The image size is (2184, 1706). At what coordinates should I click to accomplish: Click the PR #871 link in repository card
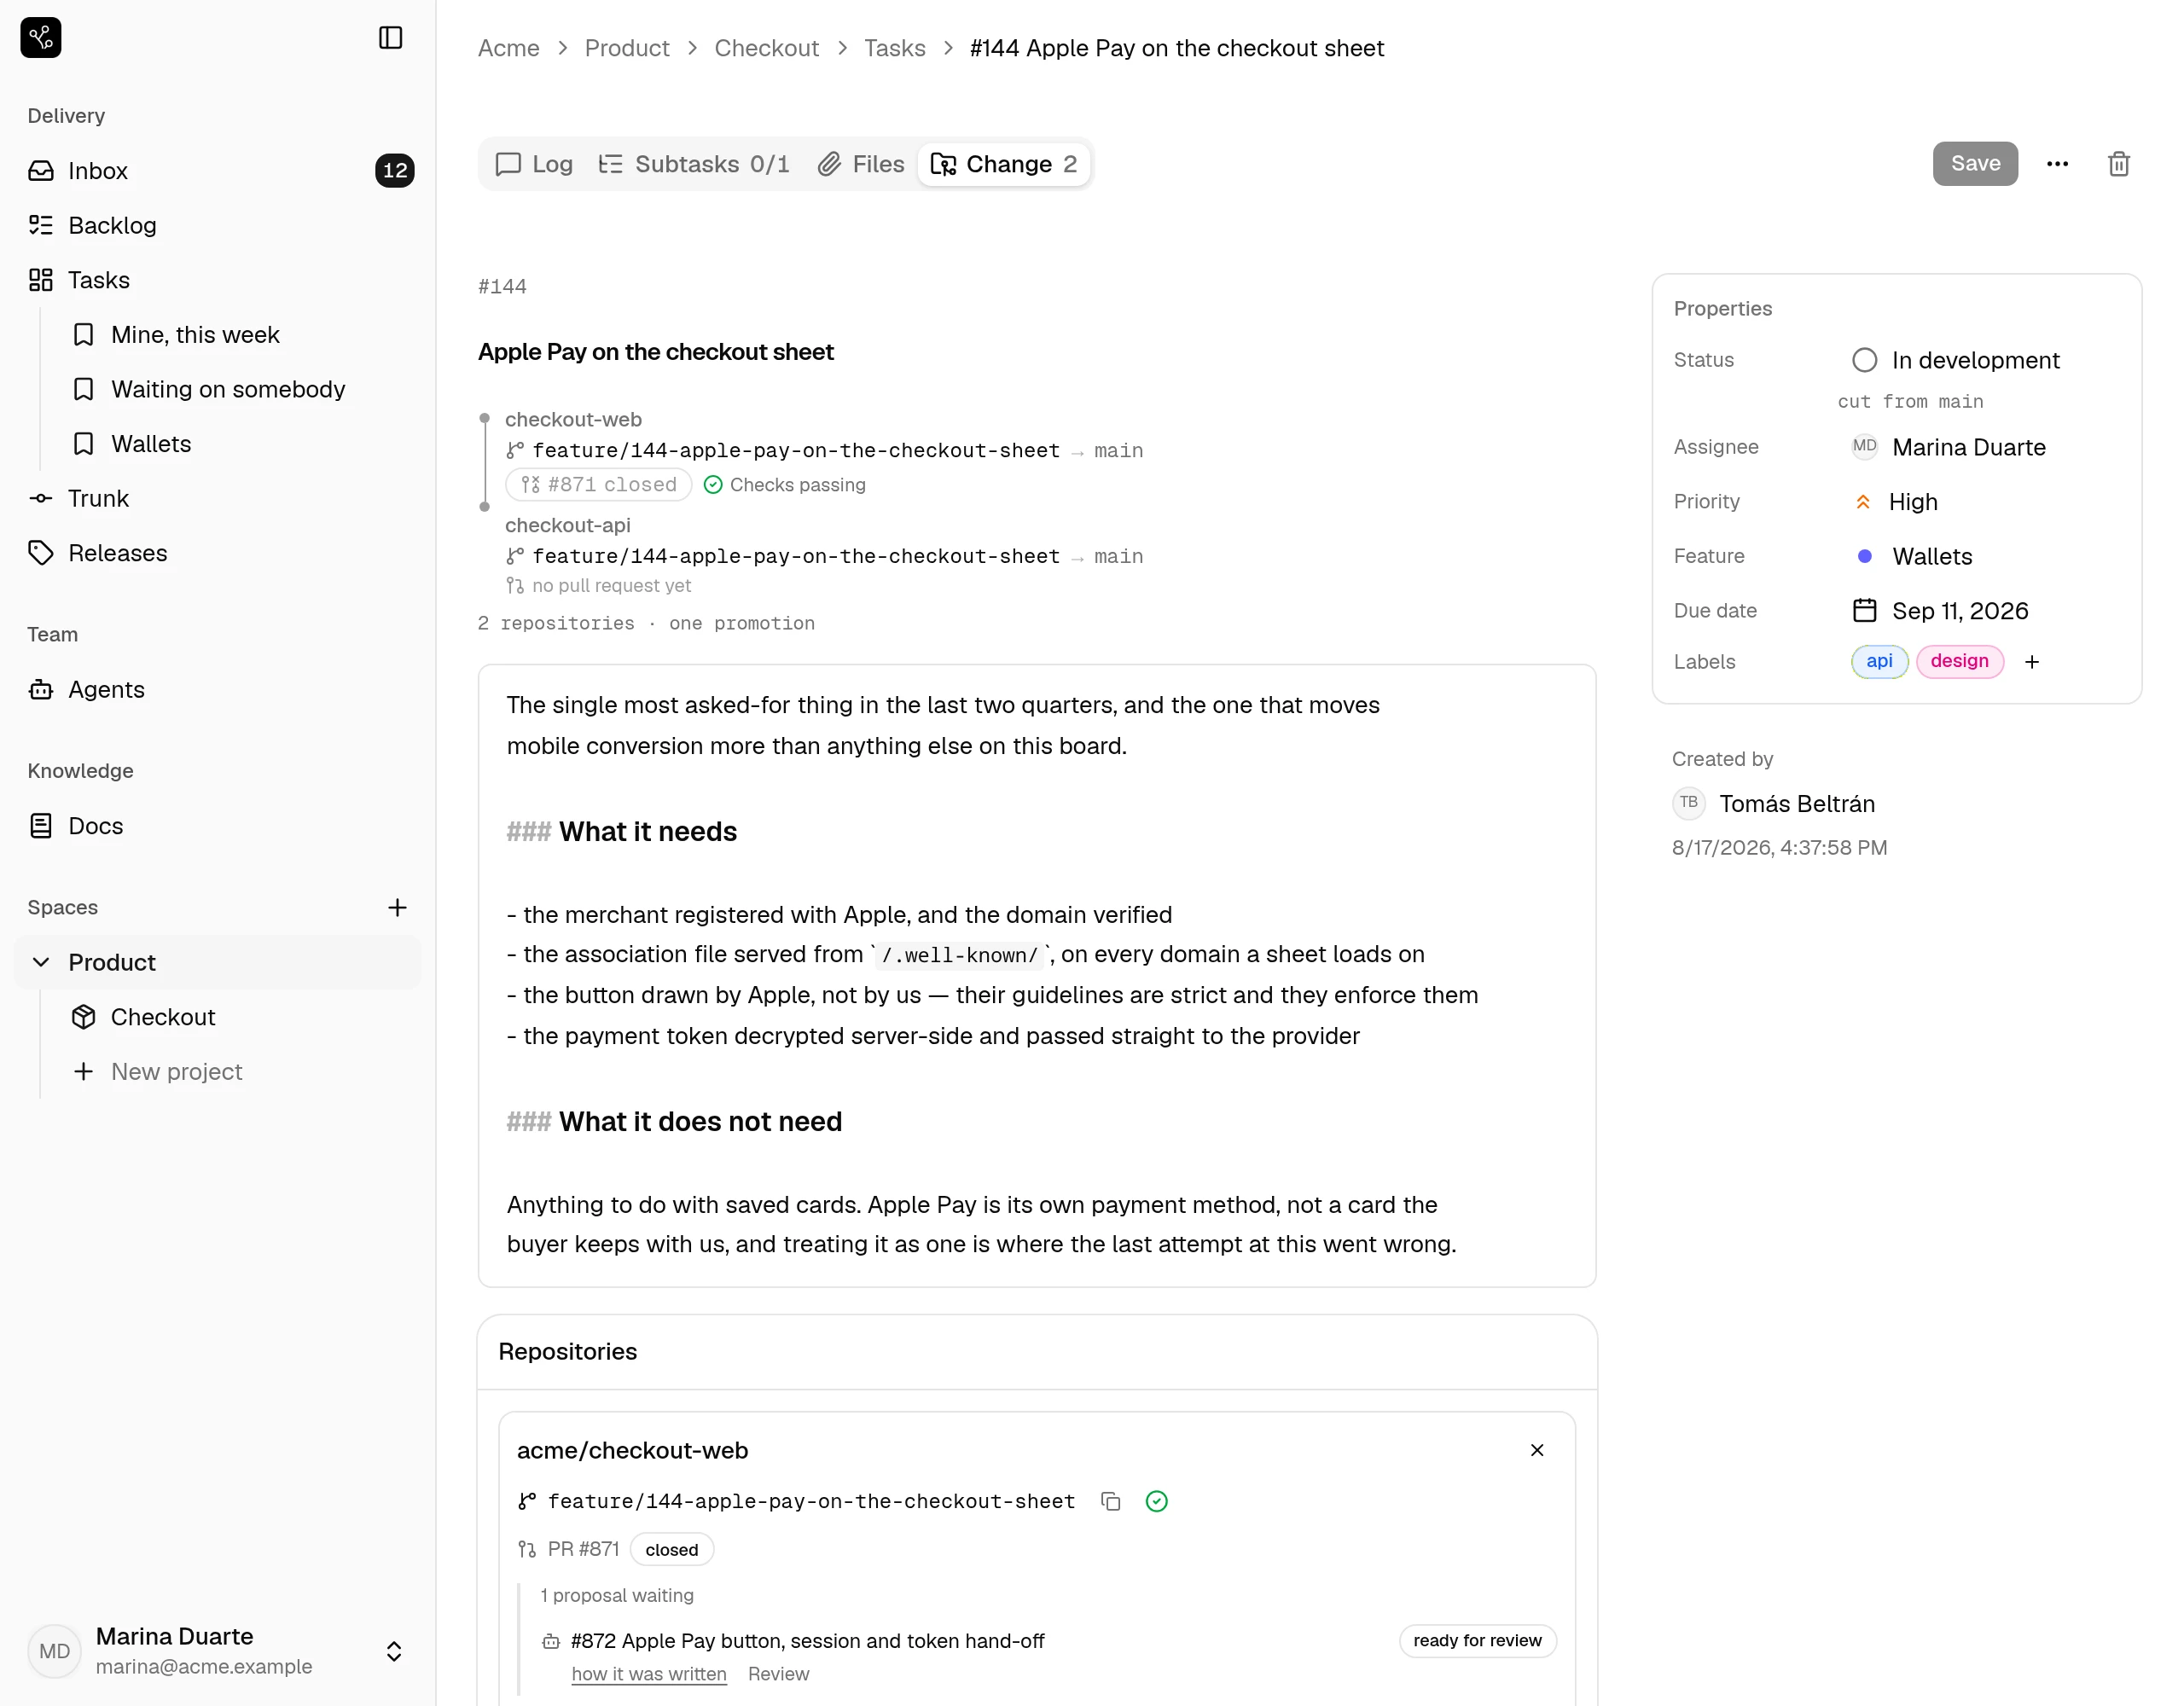(x=584, y=1549)
